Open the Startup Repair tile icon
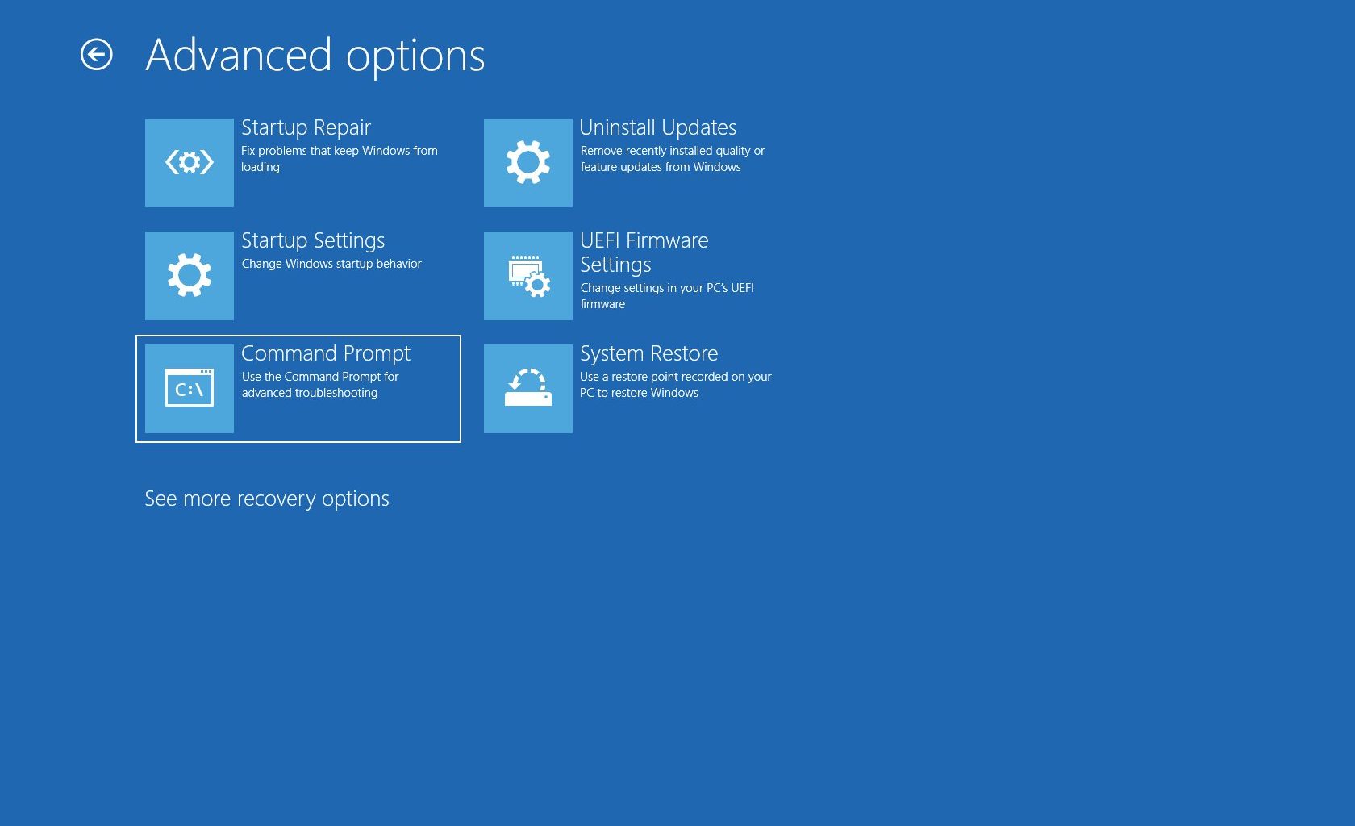The height and width of the screenshot is (826, 1355). [x=190, y=163]
